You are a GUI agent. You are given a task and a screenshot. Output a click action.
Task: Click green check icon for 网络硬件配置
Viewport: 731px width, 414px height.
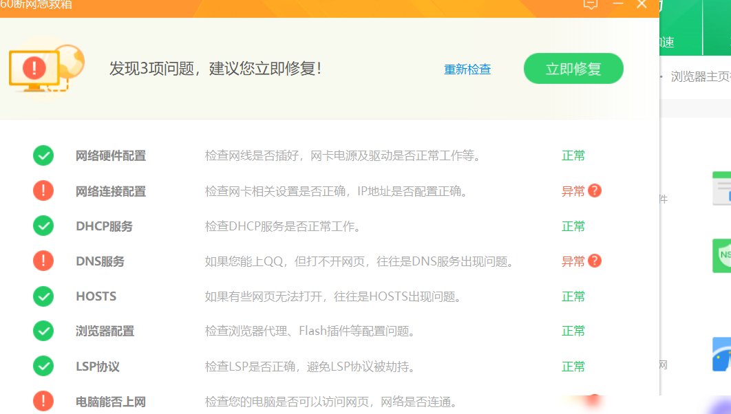tap(43, 155)
